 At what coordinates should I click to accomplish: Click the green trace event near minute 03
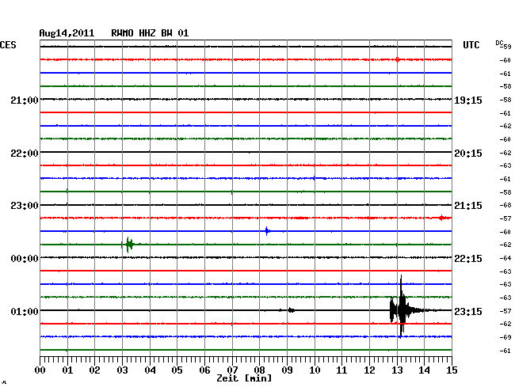[x=129, y=245]
